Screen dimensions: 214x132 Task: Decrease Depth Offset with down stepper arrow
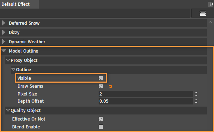[196, 102]
